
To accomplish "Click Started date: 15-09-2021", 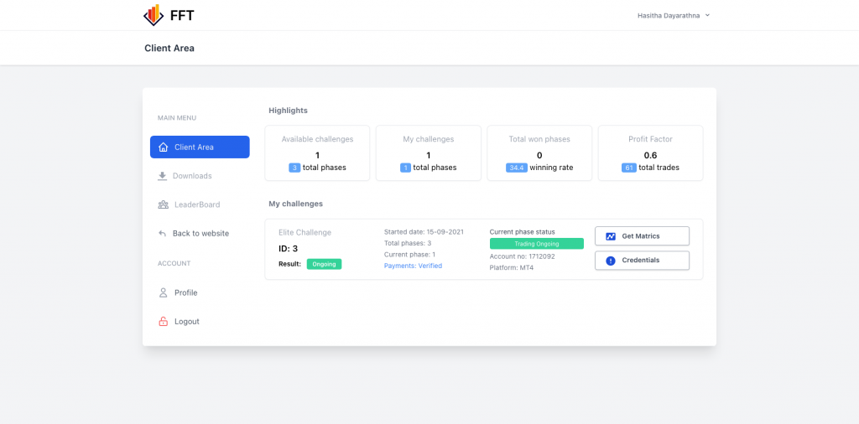I will point(424,232).
